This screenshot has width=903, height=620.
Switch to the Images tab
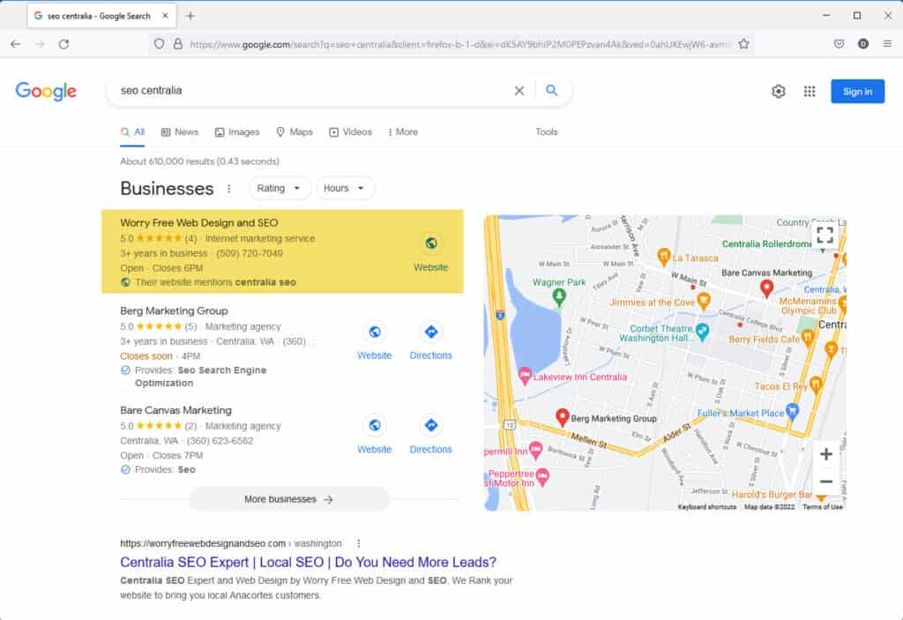click(x=237, y=132)
